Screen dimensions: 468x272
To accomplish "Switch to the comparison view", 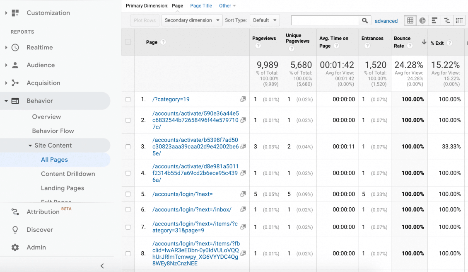I will pyautogui.click(x=447, y=20).
